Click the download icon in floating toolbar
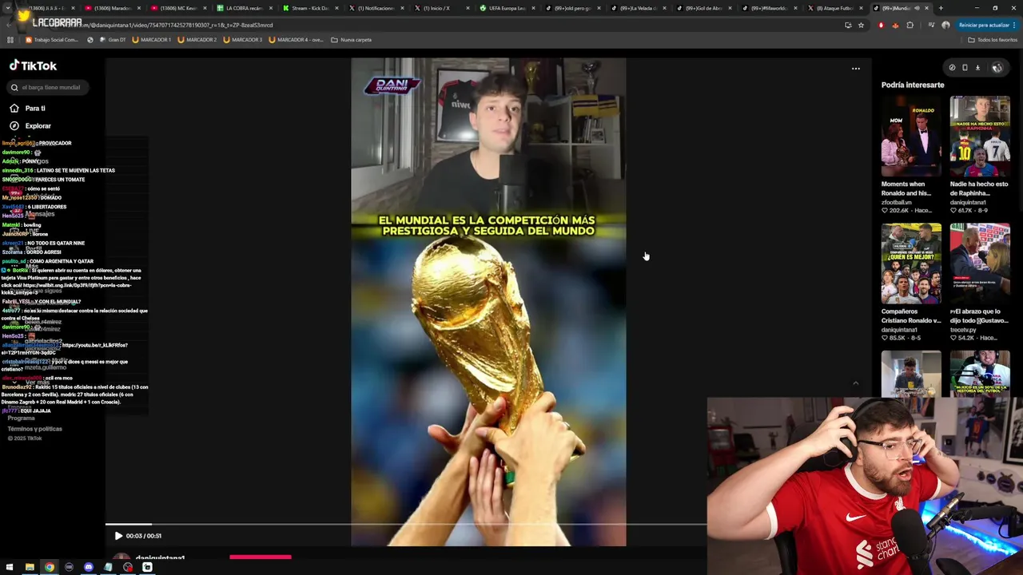The width and height of the screenshot is (1023, 575). point(977,68)
